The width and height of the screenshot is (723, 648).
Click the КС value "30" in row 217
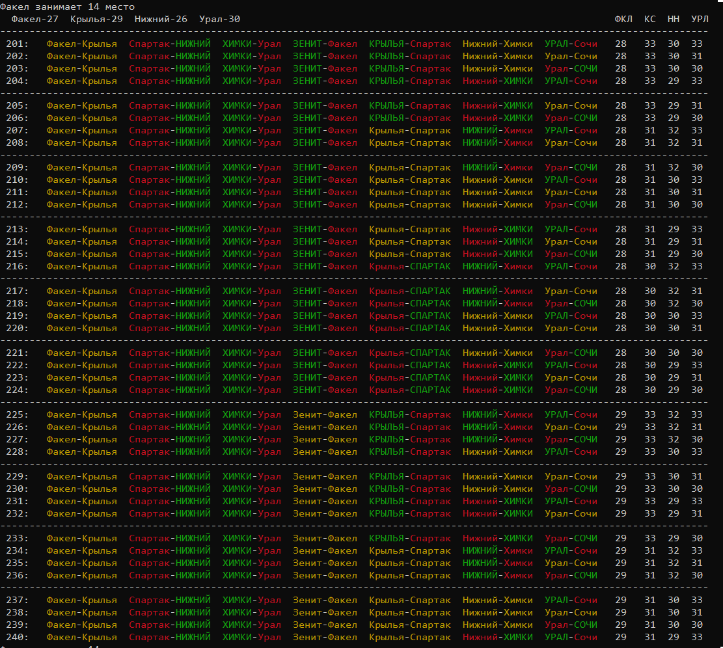click(x=649, y=291)
